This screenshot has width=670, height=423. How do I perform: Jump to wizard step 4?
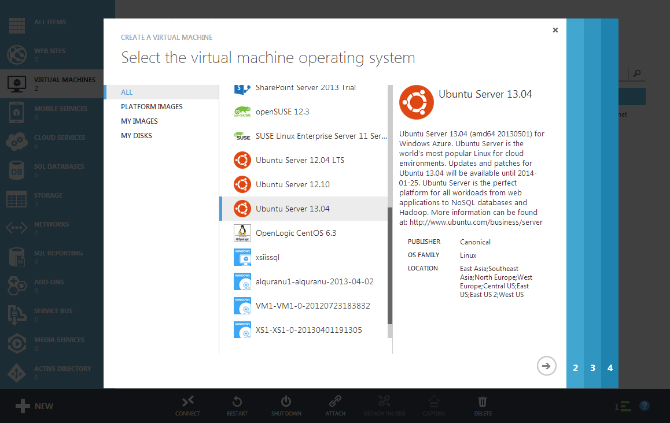(610, 368)
